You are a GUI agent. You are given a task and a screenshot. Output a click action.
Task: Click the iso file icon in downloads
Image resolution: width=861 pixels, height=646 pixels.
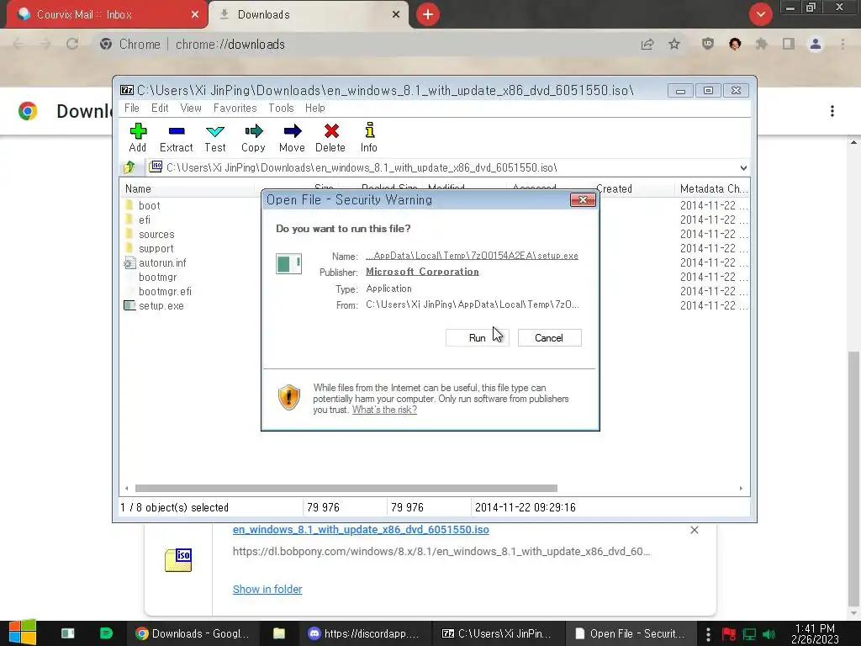click(178, 559)
